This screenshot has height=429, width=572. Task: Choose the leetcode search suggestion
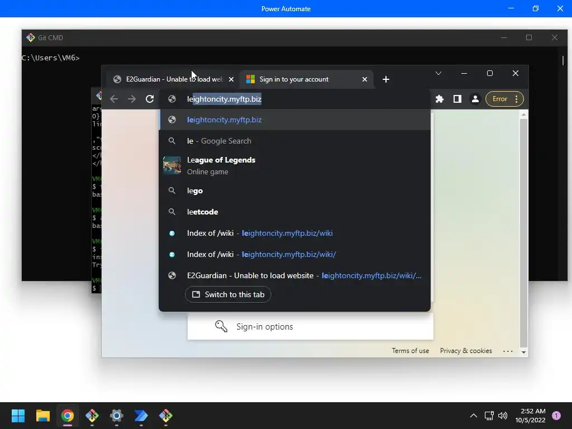(295, 212)
